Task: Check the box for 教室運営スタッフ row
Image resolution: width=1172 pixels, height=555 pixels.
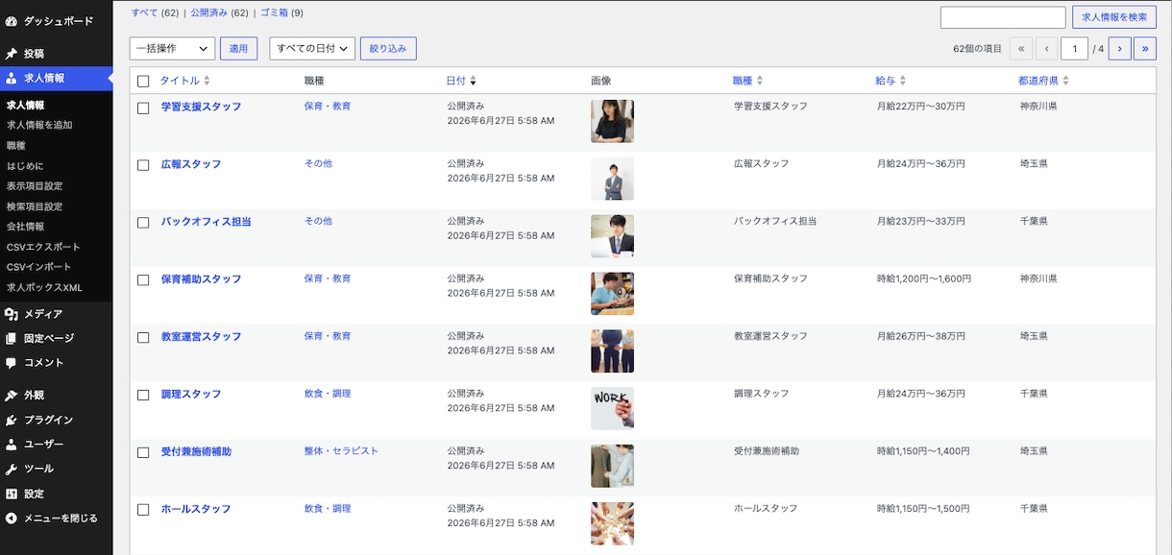Action: click(x=143, y=337)
